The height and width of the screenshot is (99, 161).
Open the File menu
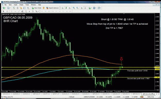coord(5,5)
